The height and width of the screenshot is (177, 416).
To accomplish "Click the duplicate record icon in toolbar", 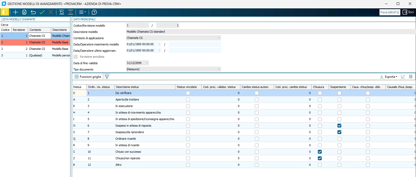I will pos(25,12).
